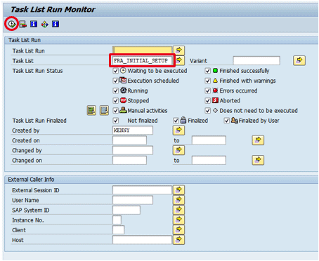This screenshot has width=319, height=261.
Task: Uncheck Finished with warnings status
Action: coord(207,81)
